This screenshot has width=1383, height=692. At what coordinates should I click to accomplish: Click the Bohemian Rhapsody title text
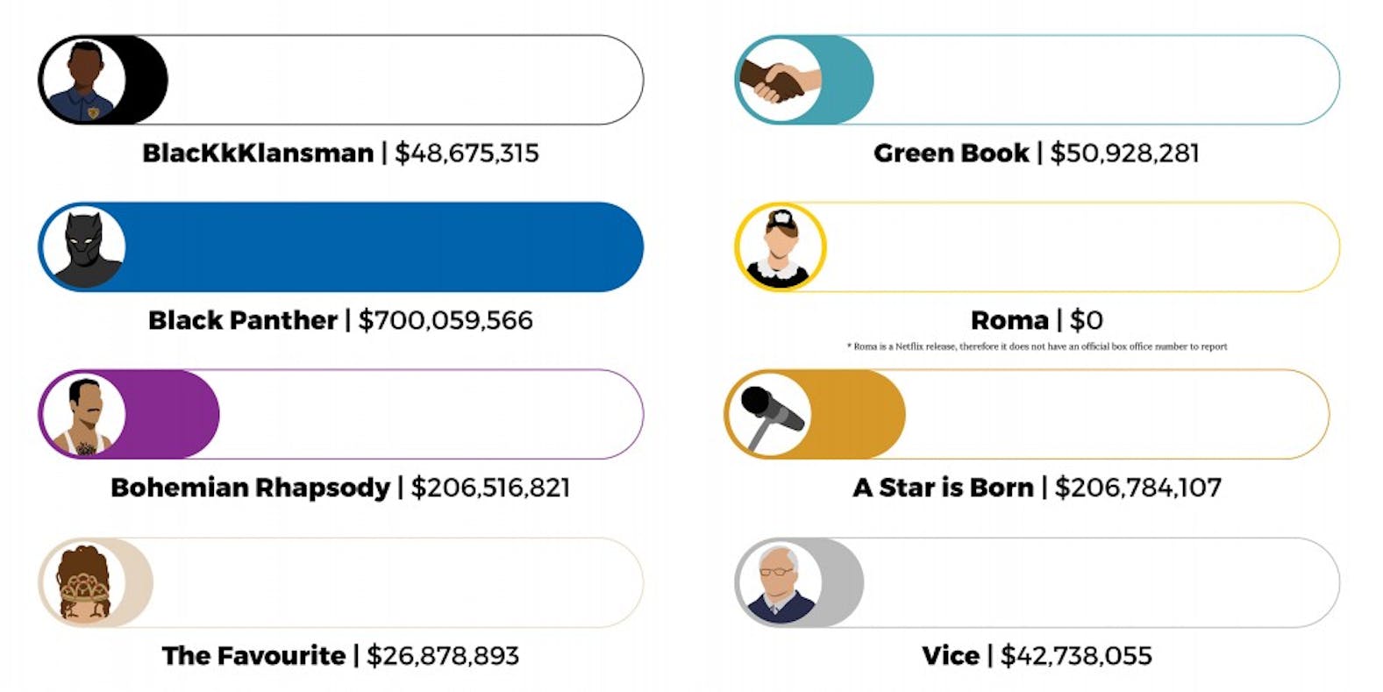250,488
